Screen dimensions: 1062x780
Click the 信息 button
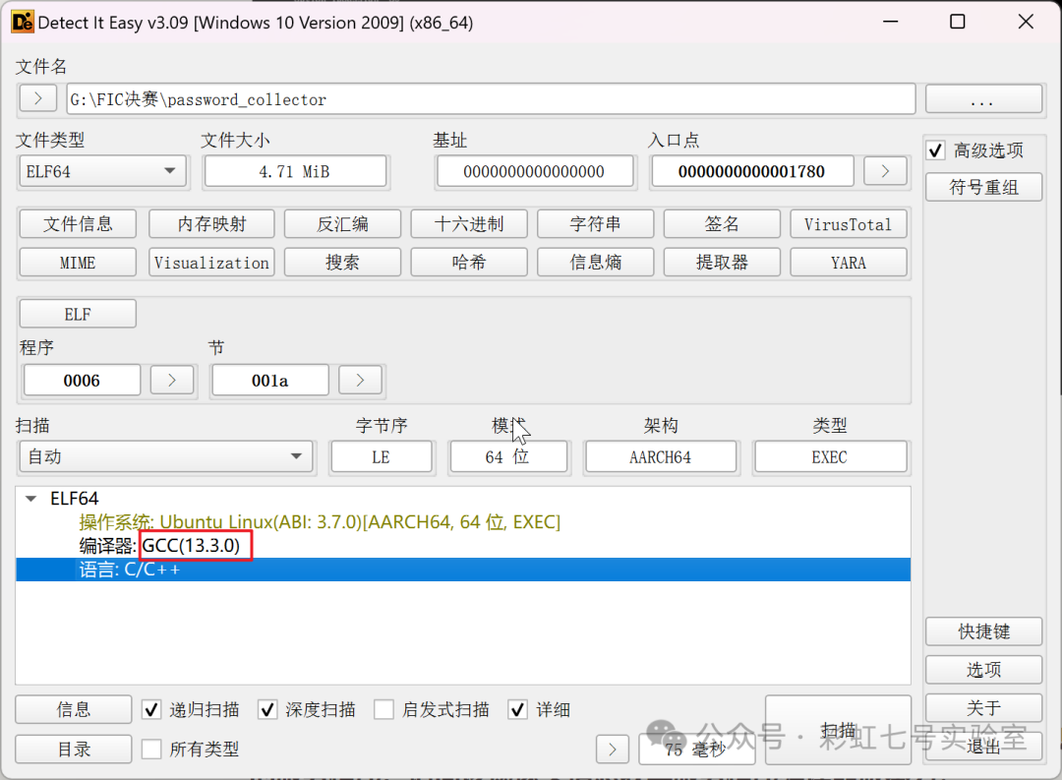tap(73, 709)
